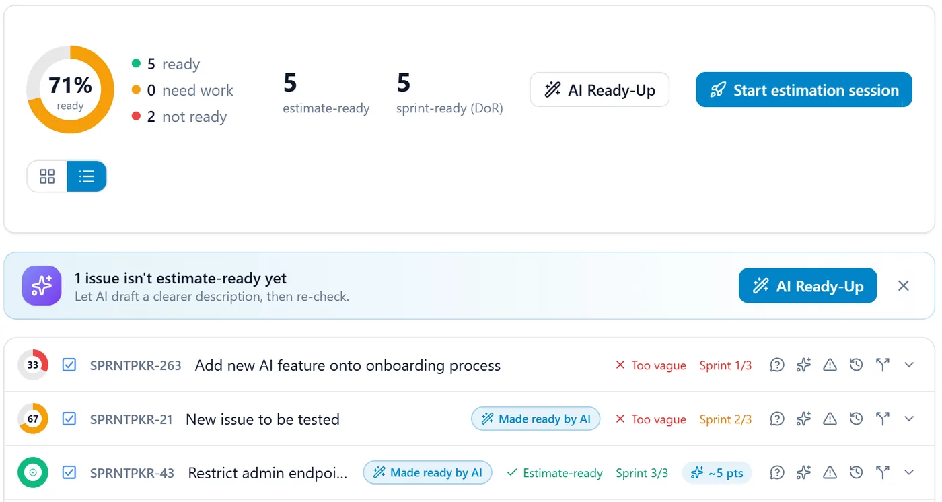Click "Too vague" status on SPRNTPKR-263

(651, 365)
